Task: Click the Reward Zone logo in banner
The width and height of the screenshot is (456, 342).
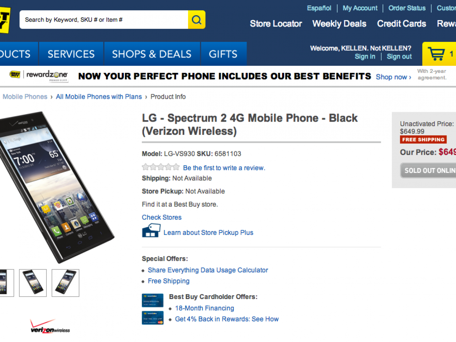Action: (39, 75)
